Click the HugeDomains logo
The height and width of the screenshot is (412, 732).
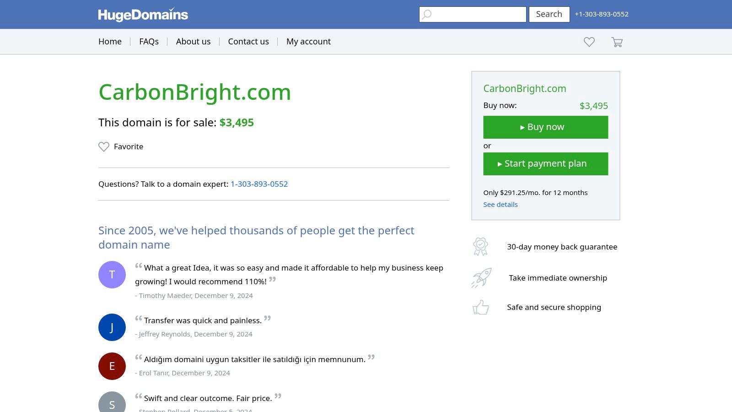tap(143, 14)
